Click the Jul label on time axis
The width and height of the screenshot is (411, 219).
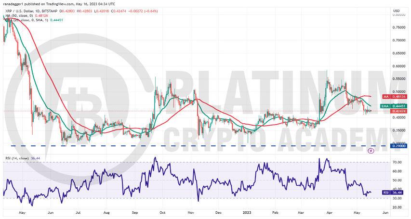[x=78, y=212]
